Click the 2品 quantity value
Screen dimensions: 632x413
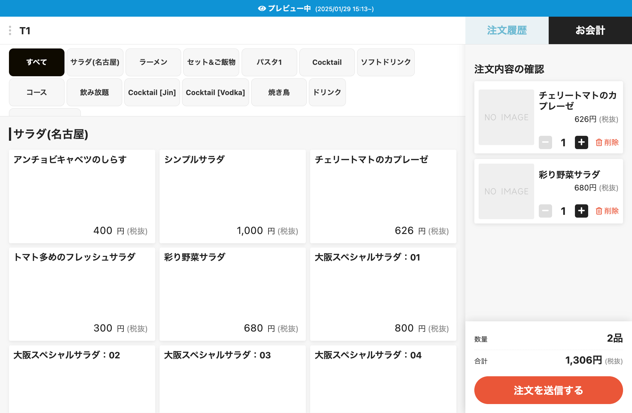615,338
